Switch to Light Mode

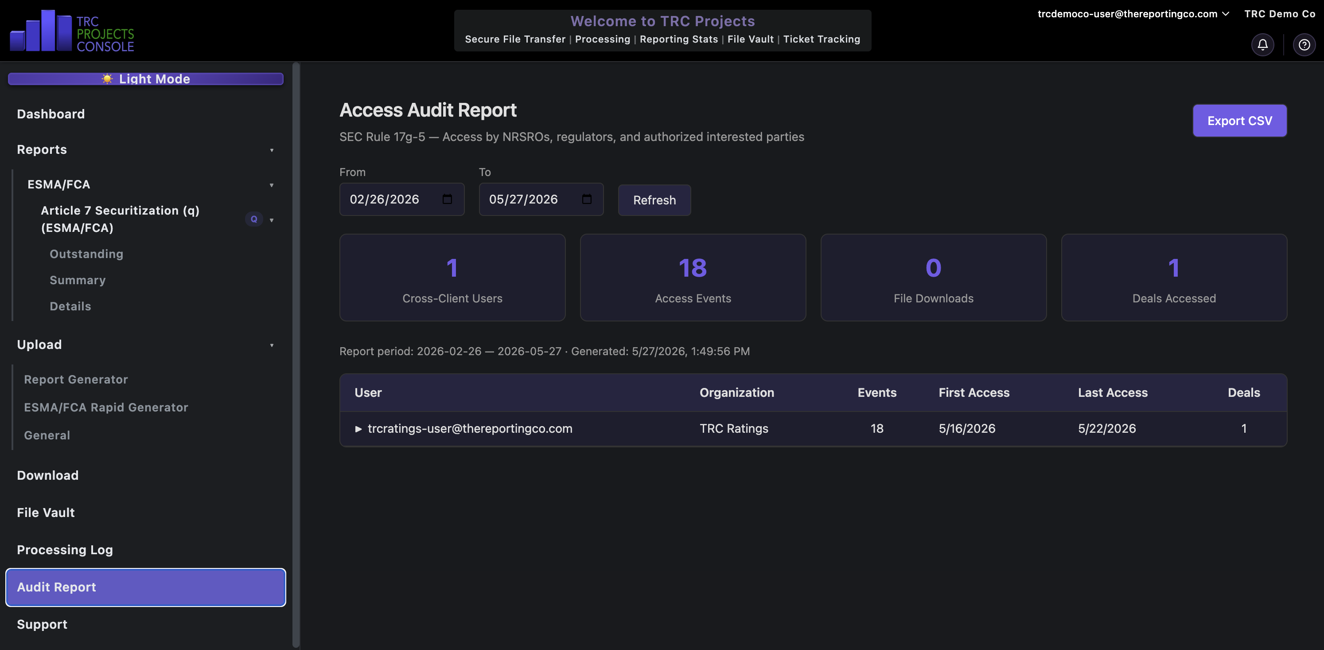[x=145, y=78]
